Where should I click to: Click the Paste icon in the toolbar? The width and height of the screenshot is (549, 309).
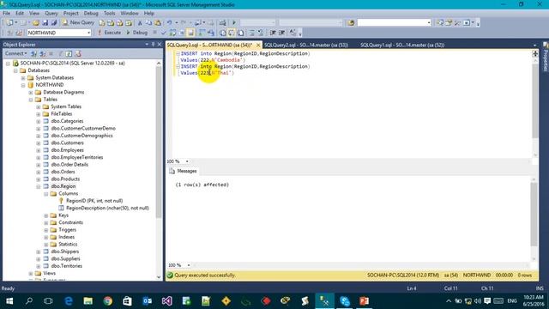click(x=158, y=22)
